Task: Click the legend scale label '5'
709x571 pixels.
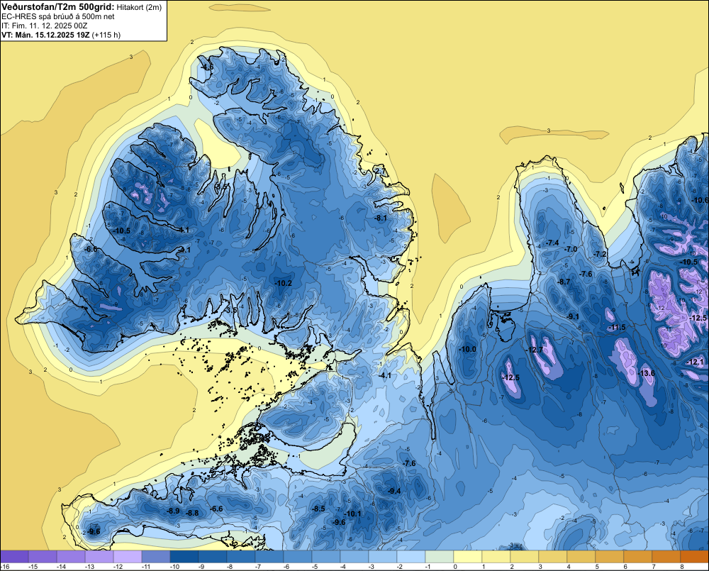Action: [597, 567]
